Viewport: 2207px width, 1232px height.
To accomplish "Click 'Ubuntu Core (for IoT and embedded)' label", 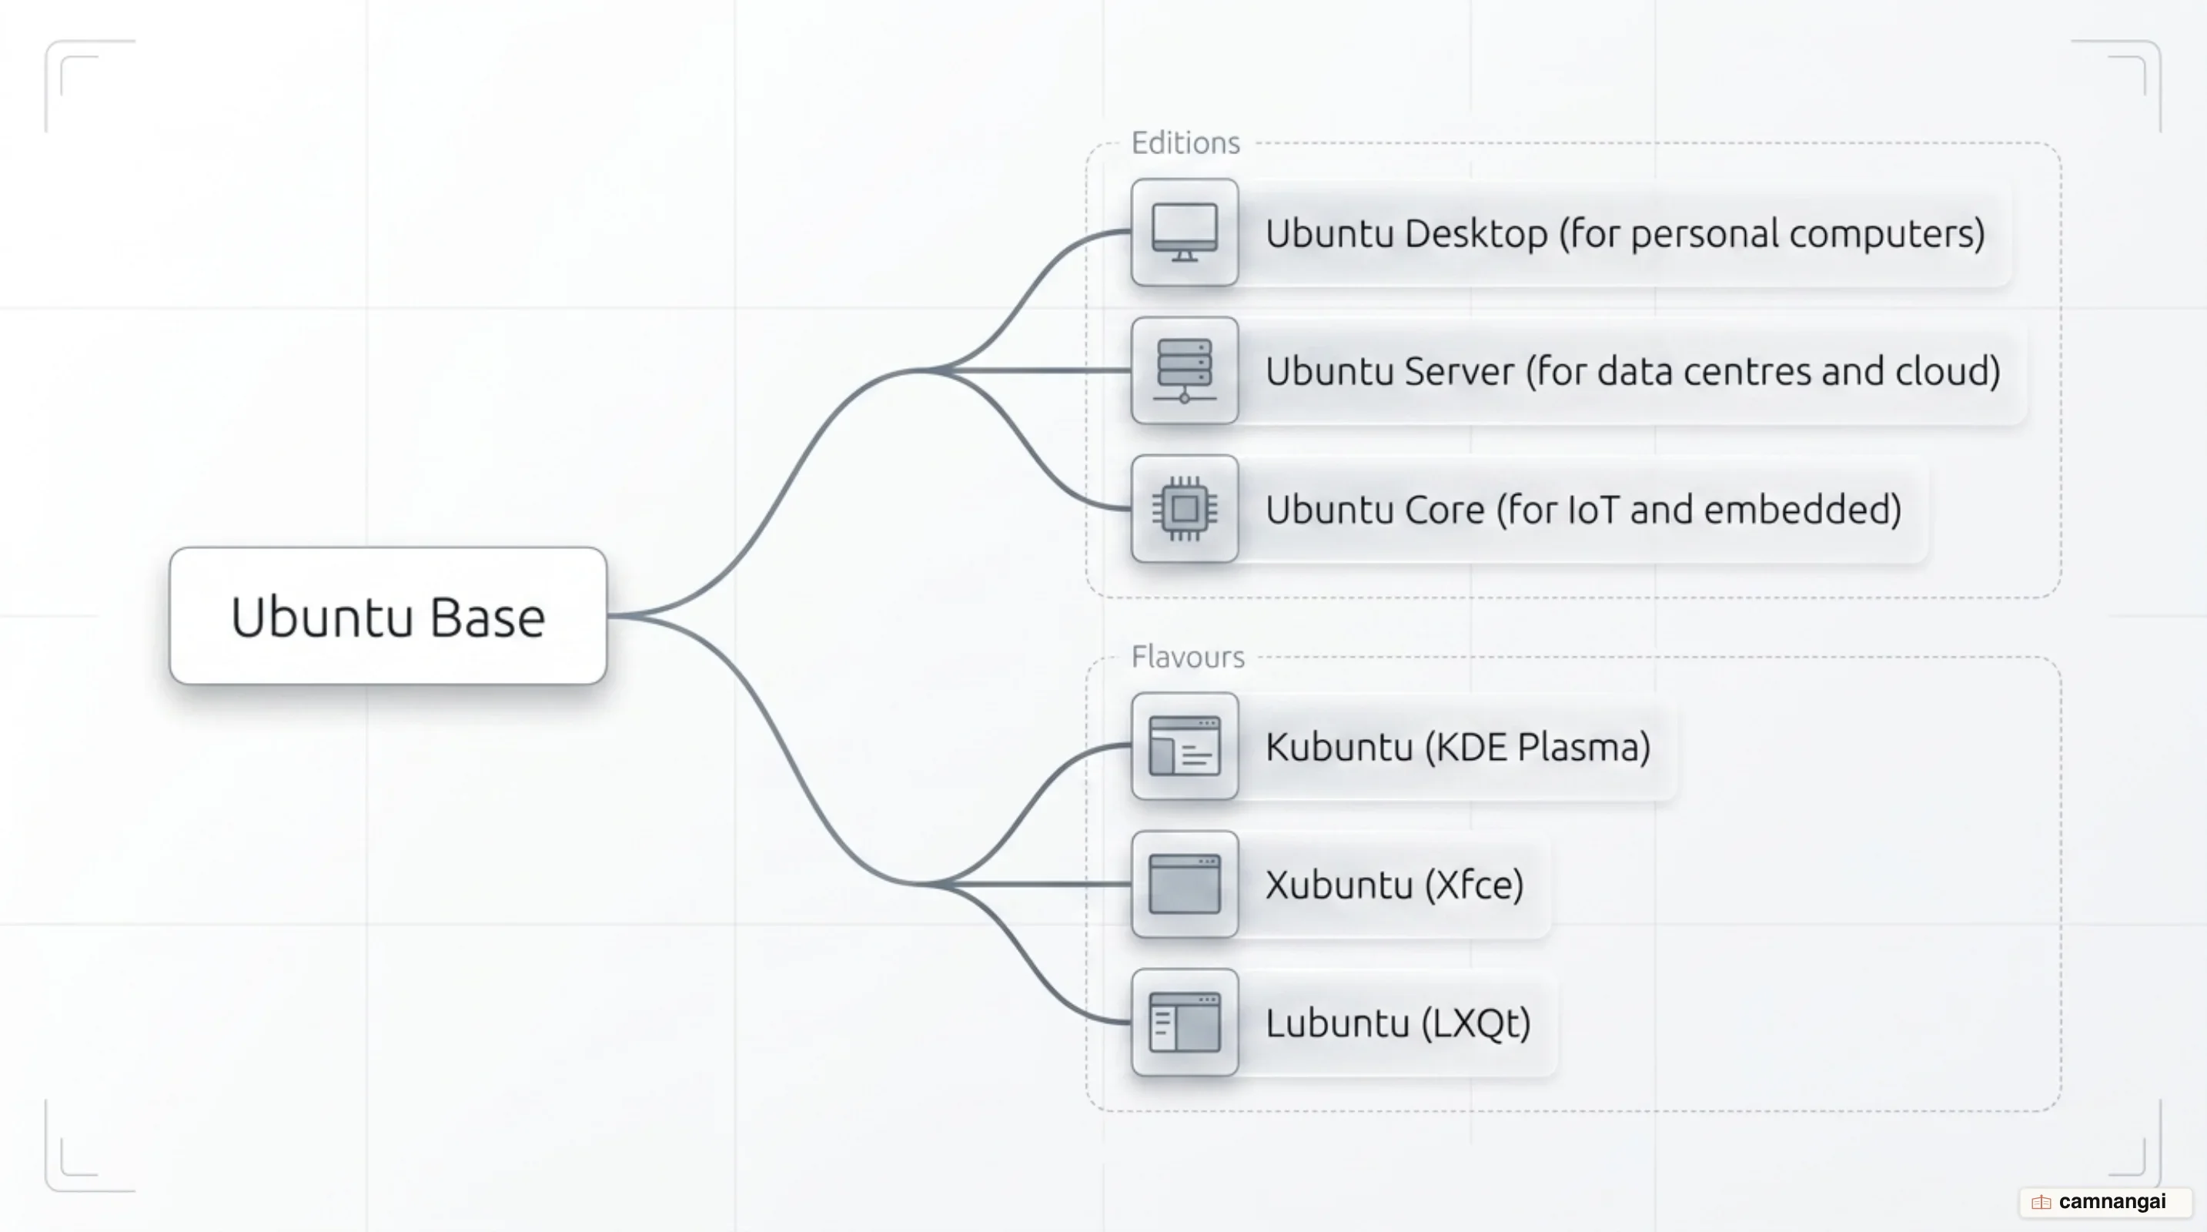I will coord(1583,510).
